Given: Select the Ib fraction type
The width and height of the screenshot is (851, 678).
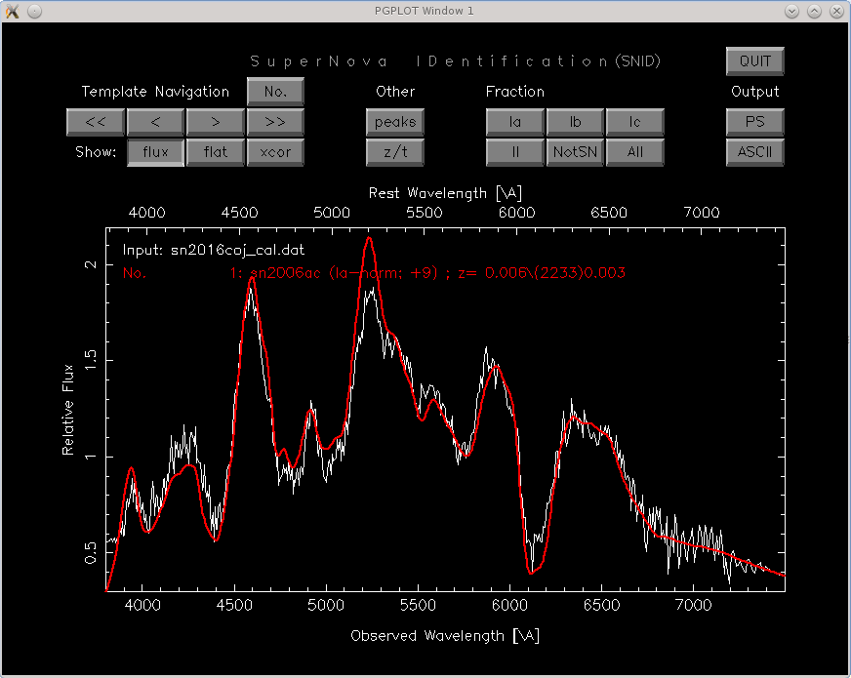Looking at the screenshot, I should tap(575, 122).
